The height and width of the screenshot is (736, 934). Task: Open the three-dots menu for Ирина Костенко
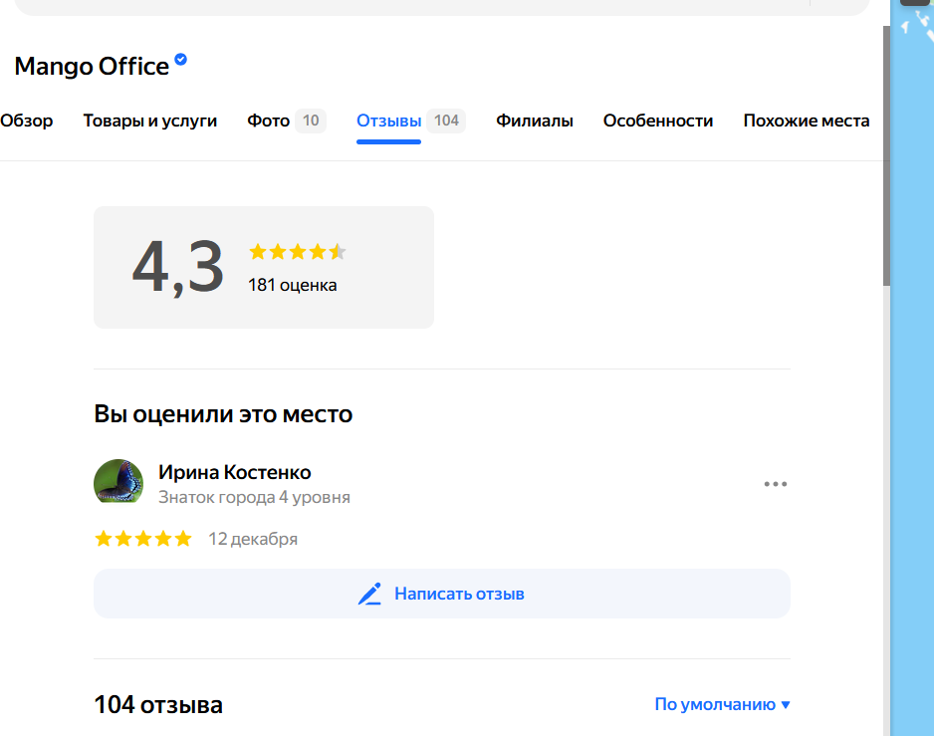coord(776,484)
